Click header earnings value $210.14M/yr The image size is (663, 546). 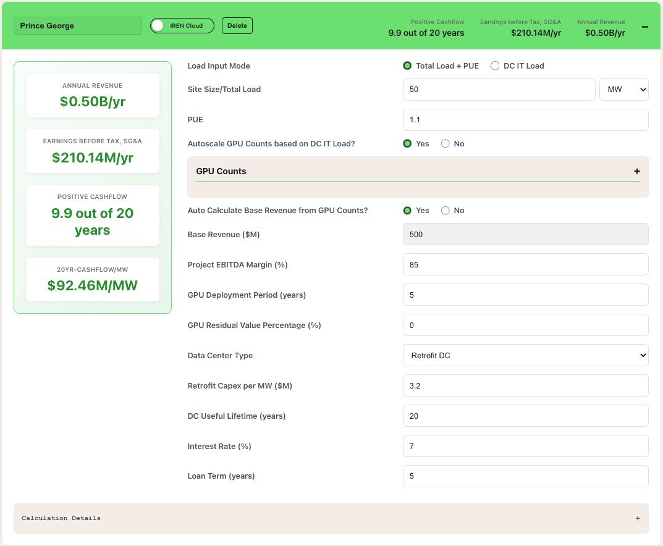[536, 33]
